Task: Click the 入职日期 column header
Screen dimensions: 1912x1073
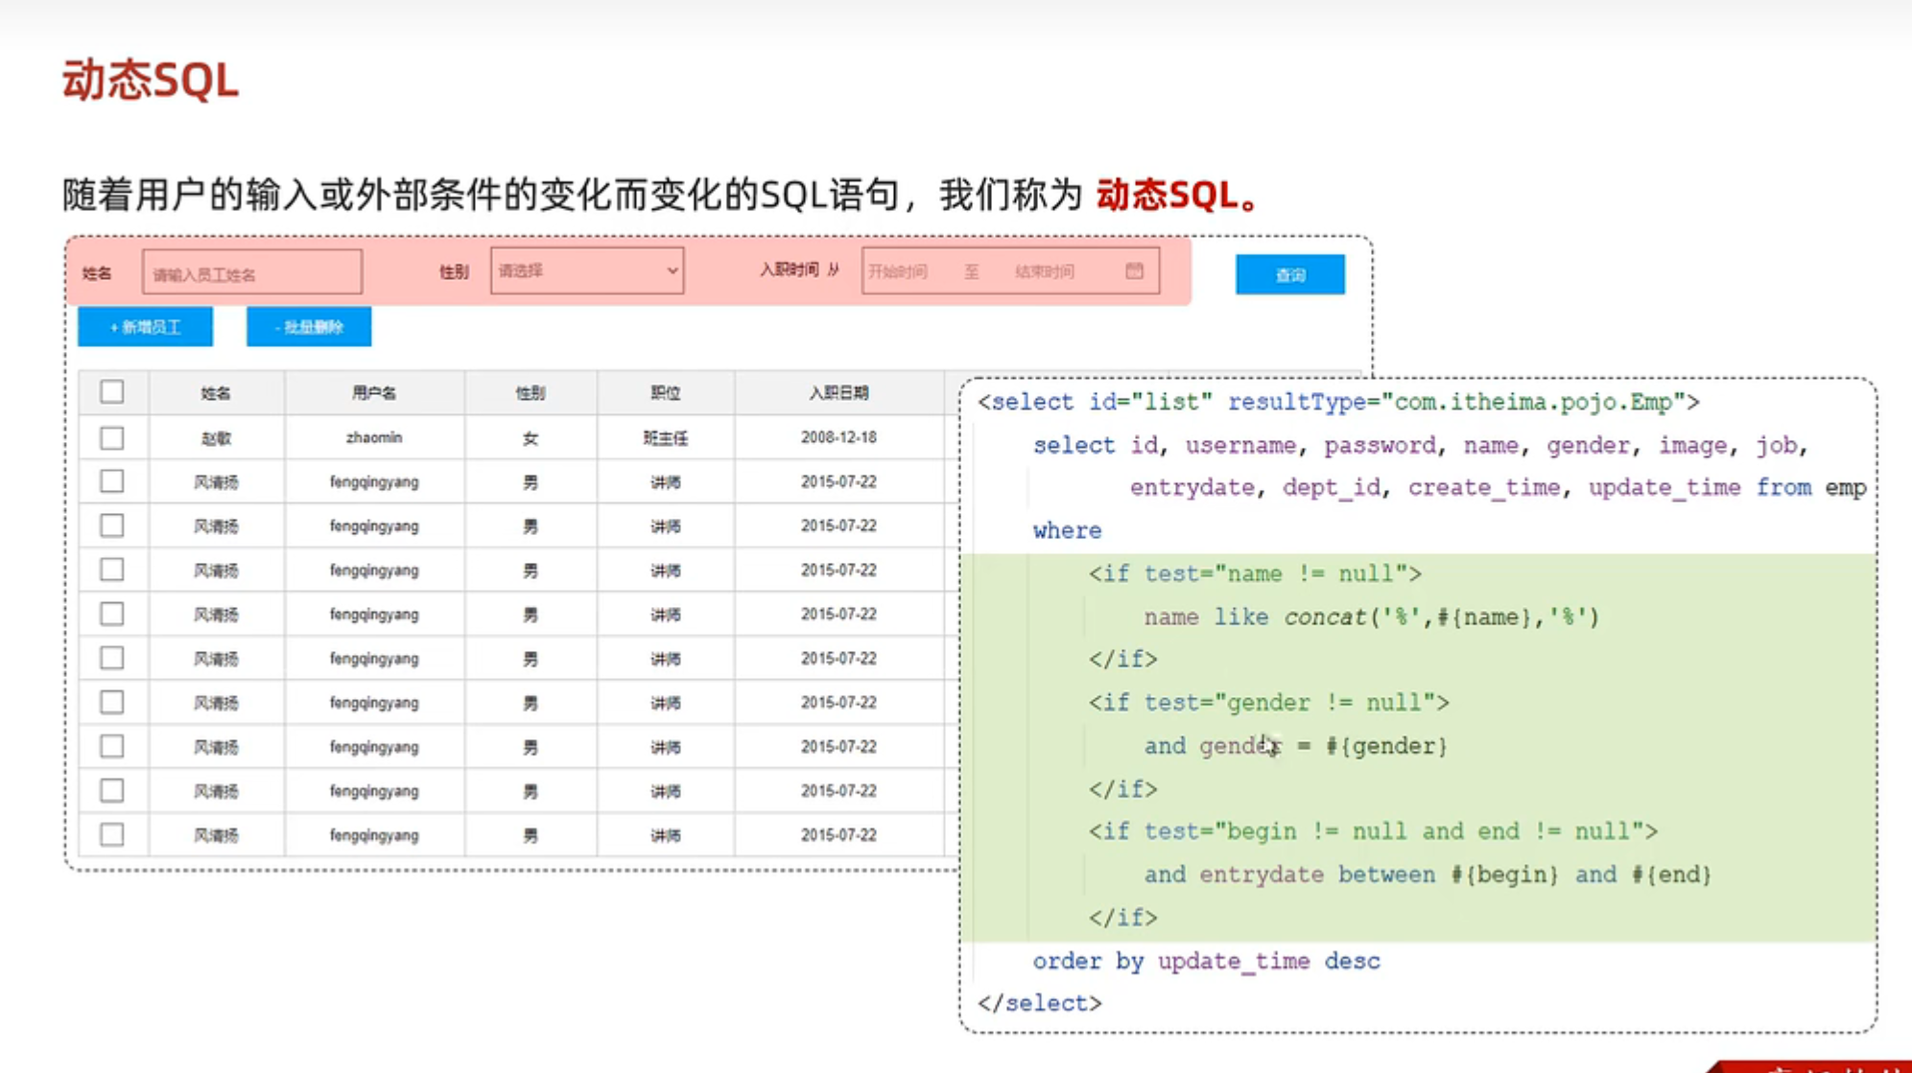Action: (x=838, y=393)
